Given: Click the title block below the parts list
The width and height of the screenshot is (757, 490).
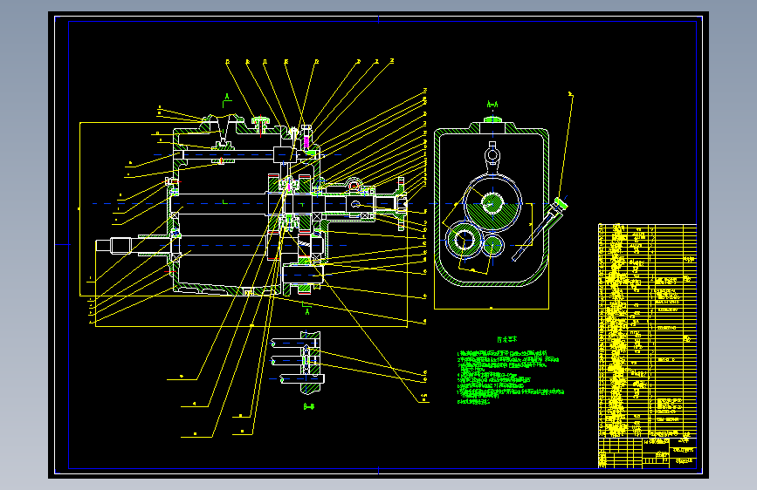Looking at the screenshot, I should click(x=647, y=453).
